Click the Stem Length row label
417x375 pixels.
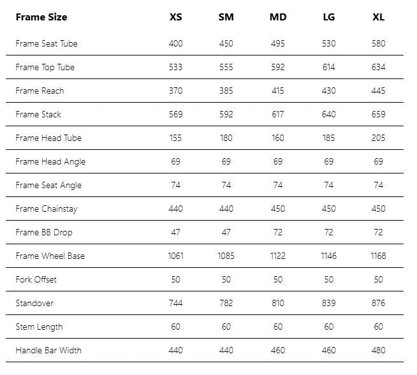pyautogui.click(x=39, y=327)
